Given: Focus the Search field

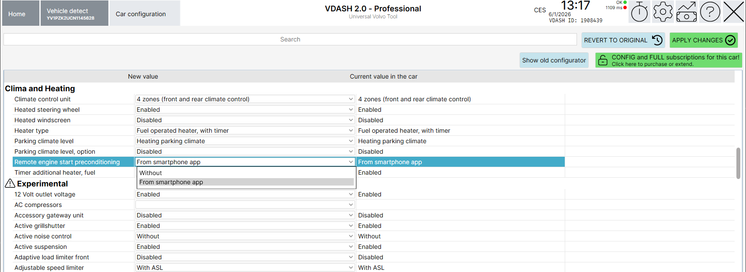Looking at the screenshot, I should click(290, 39).
